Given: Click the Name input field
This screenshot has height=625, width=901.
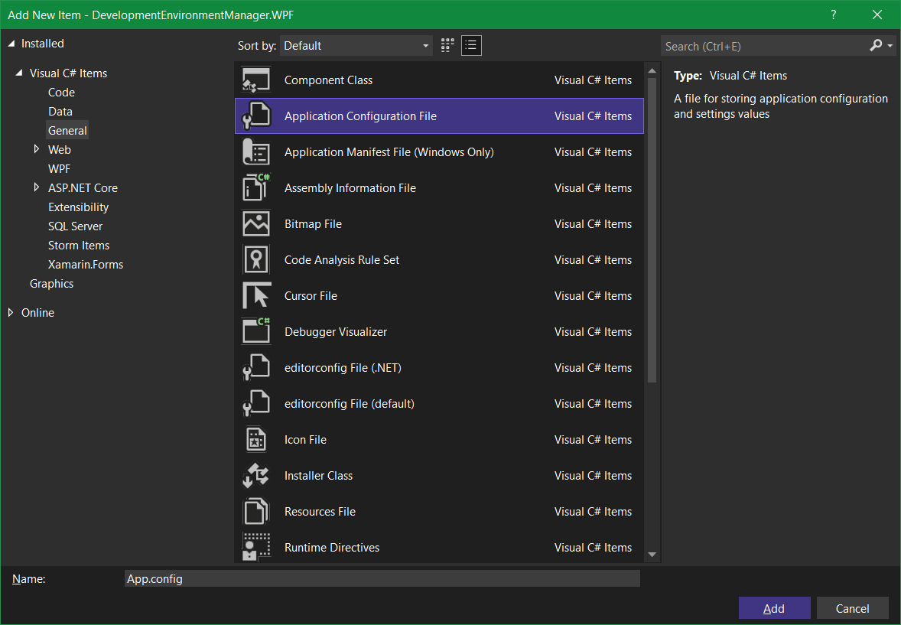Looking at the screenshot, I should pos(382,578).
